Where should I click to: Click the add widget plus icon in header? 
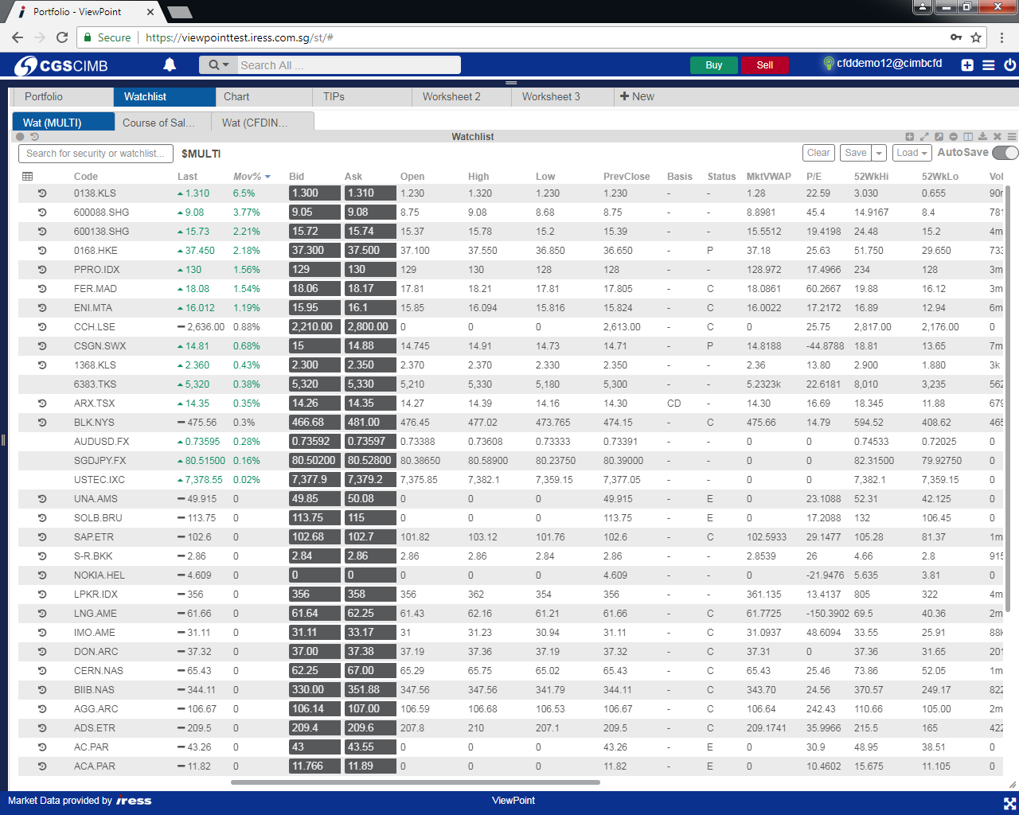(x=967, y=65)
